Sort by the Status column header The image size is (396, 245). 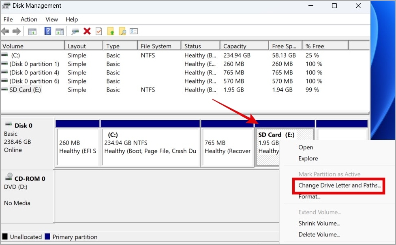201,46
